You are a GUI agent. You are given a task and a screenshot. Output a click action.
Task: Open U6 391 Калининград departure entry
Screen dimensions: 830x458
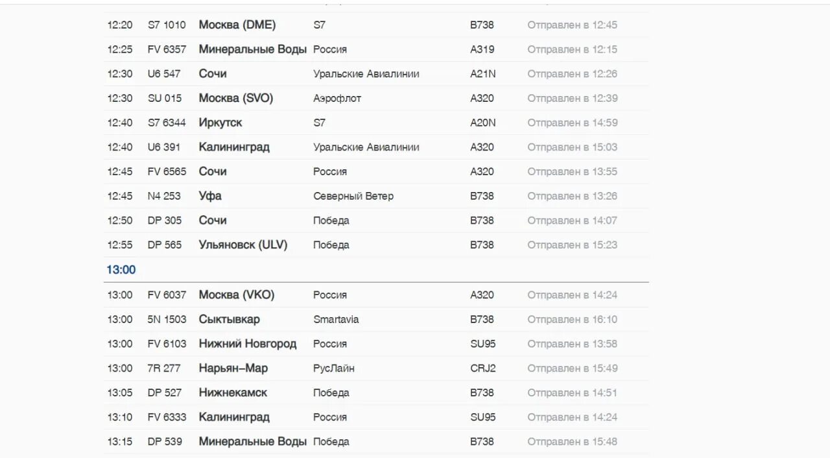376,147
